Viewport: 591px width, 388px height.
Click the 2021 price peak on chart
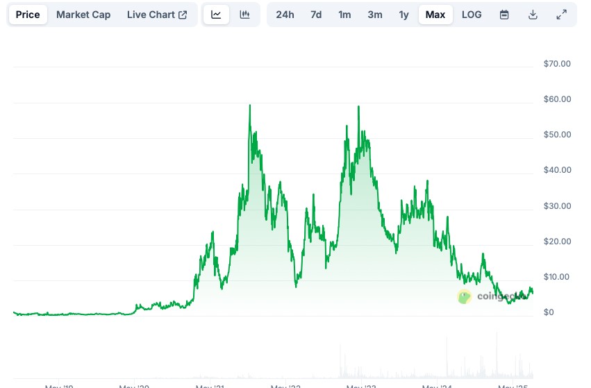pyautogui.click(x=250, y=106)
